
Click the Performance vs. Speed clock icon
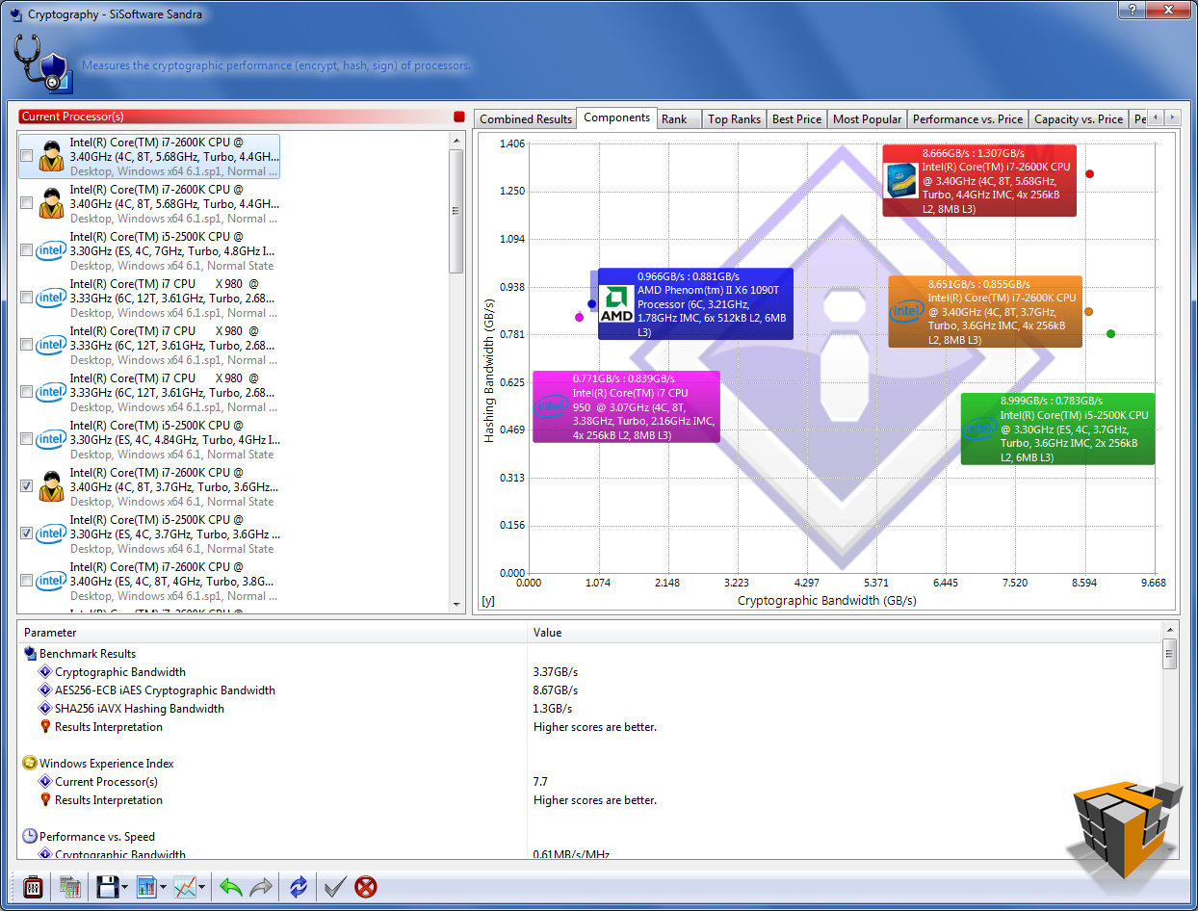pyautogui.click(x=30, y=837)
